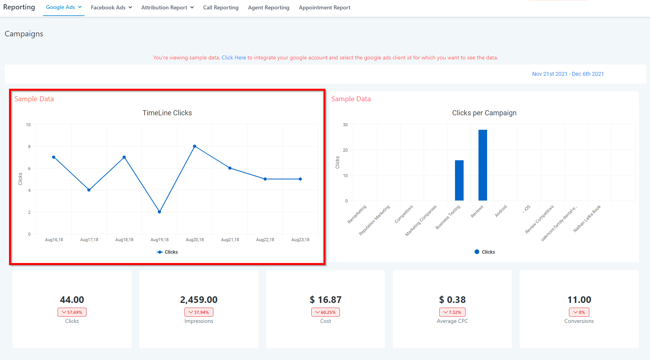
Task: Click the Reviews bar in the campaign chart
Action: (482, 165)
